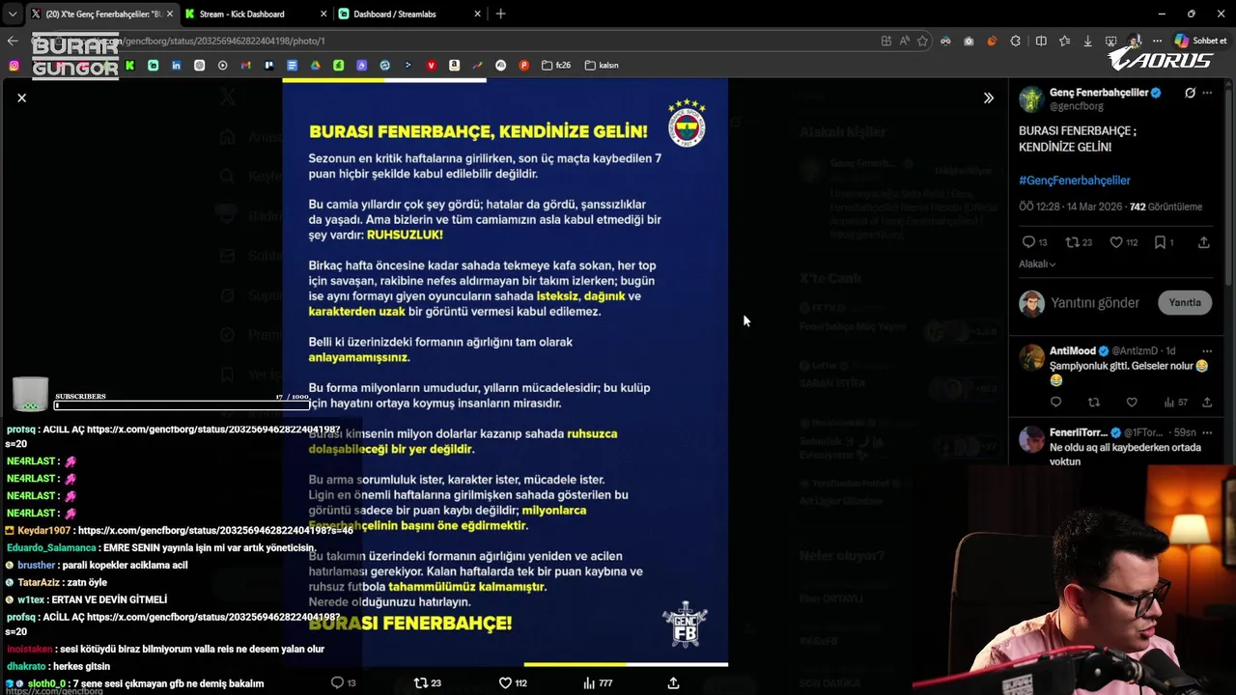
Task: Expand the Alakalı reply sort dropdown
Action: pos(1037,264)
